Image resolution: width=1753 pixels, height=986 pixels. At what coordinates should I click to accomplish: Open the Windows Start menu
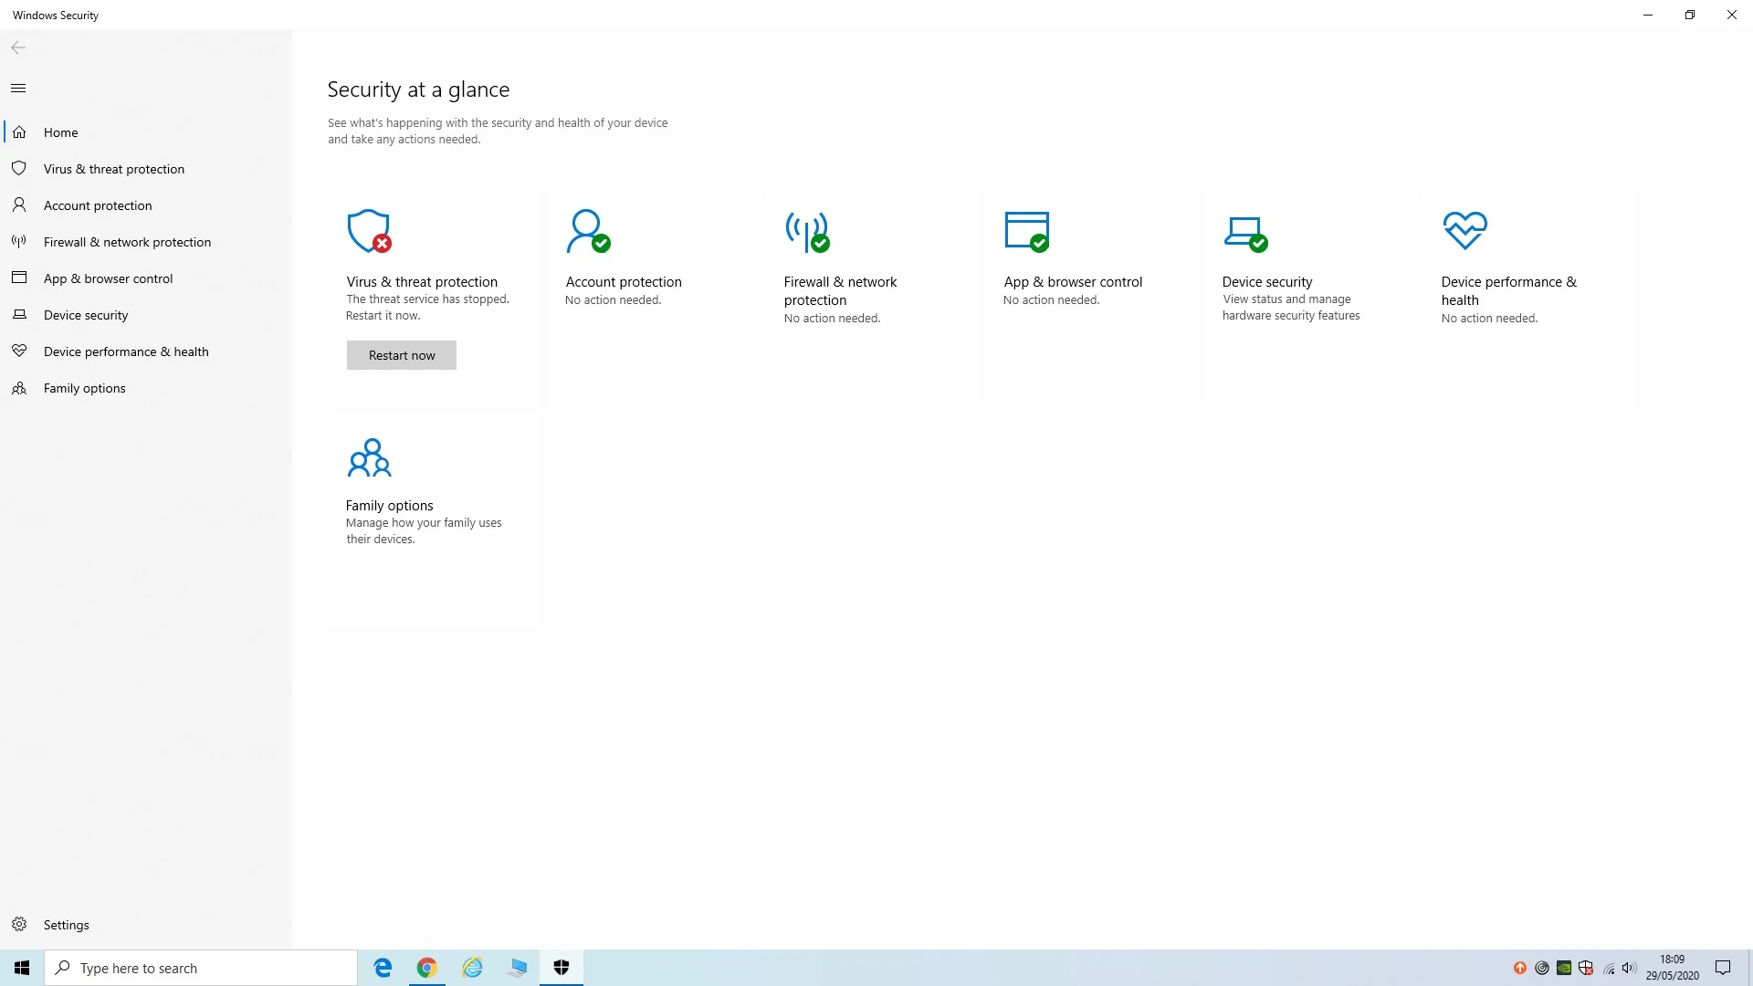pyautogui.click(x=22, y=968)
